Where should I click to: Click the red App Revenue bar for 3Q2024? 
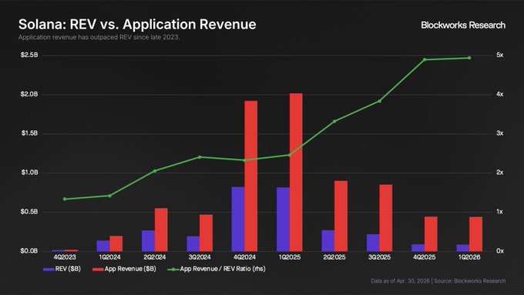[207, 233]
